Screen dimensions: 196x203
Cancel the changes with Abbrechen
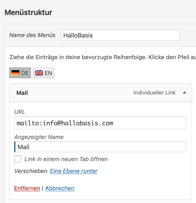(60, 188)
